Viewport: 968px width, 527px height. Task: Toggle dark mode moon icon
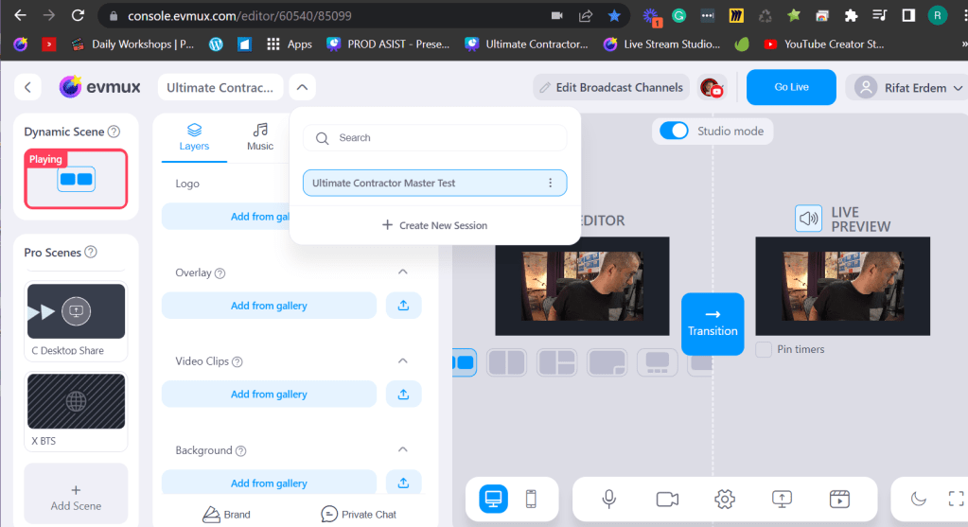tap(919, 499)
